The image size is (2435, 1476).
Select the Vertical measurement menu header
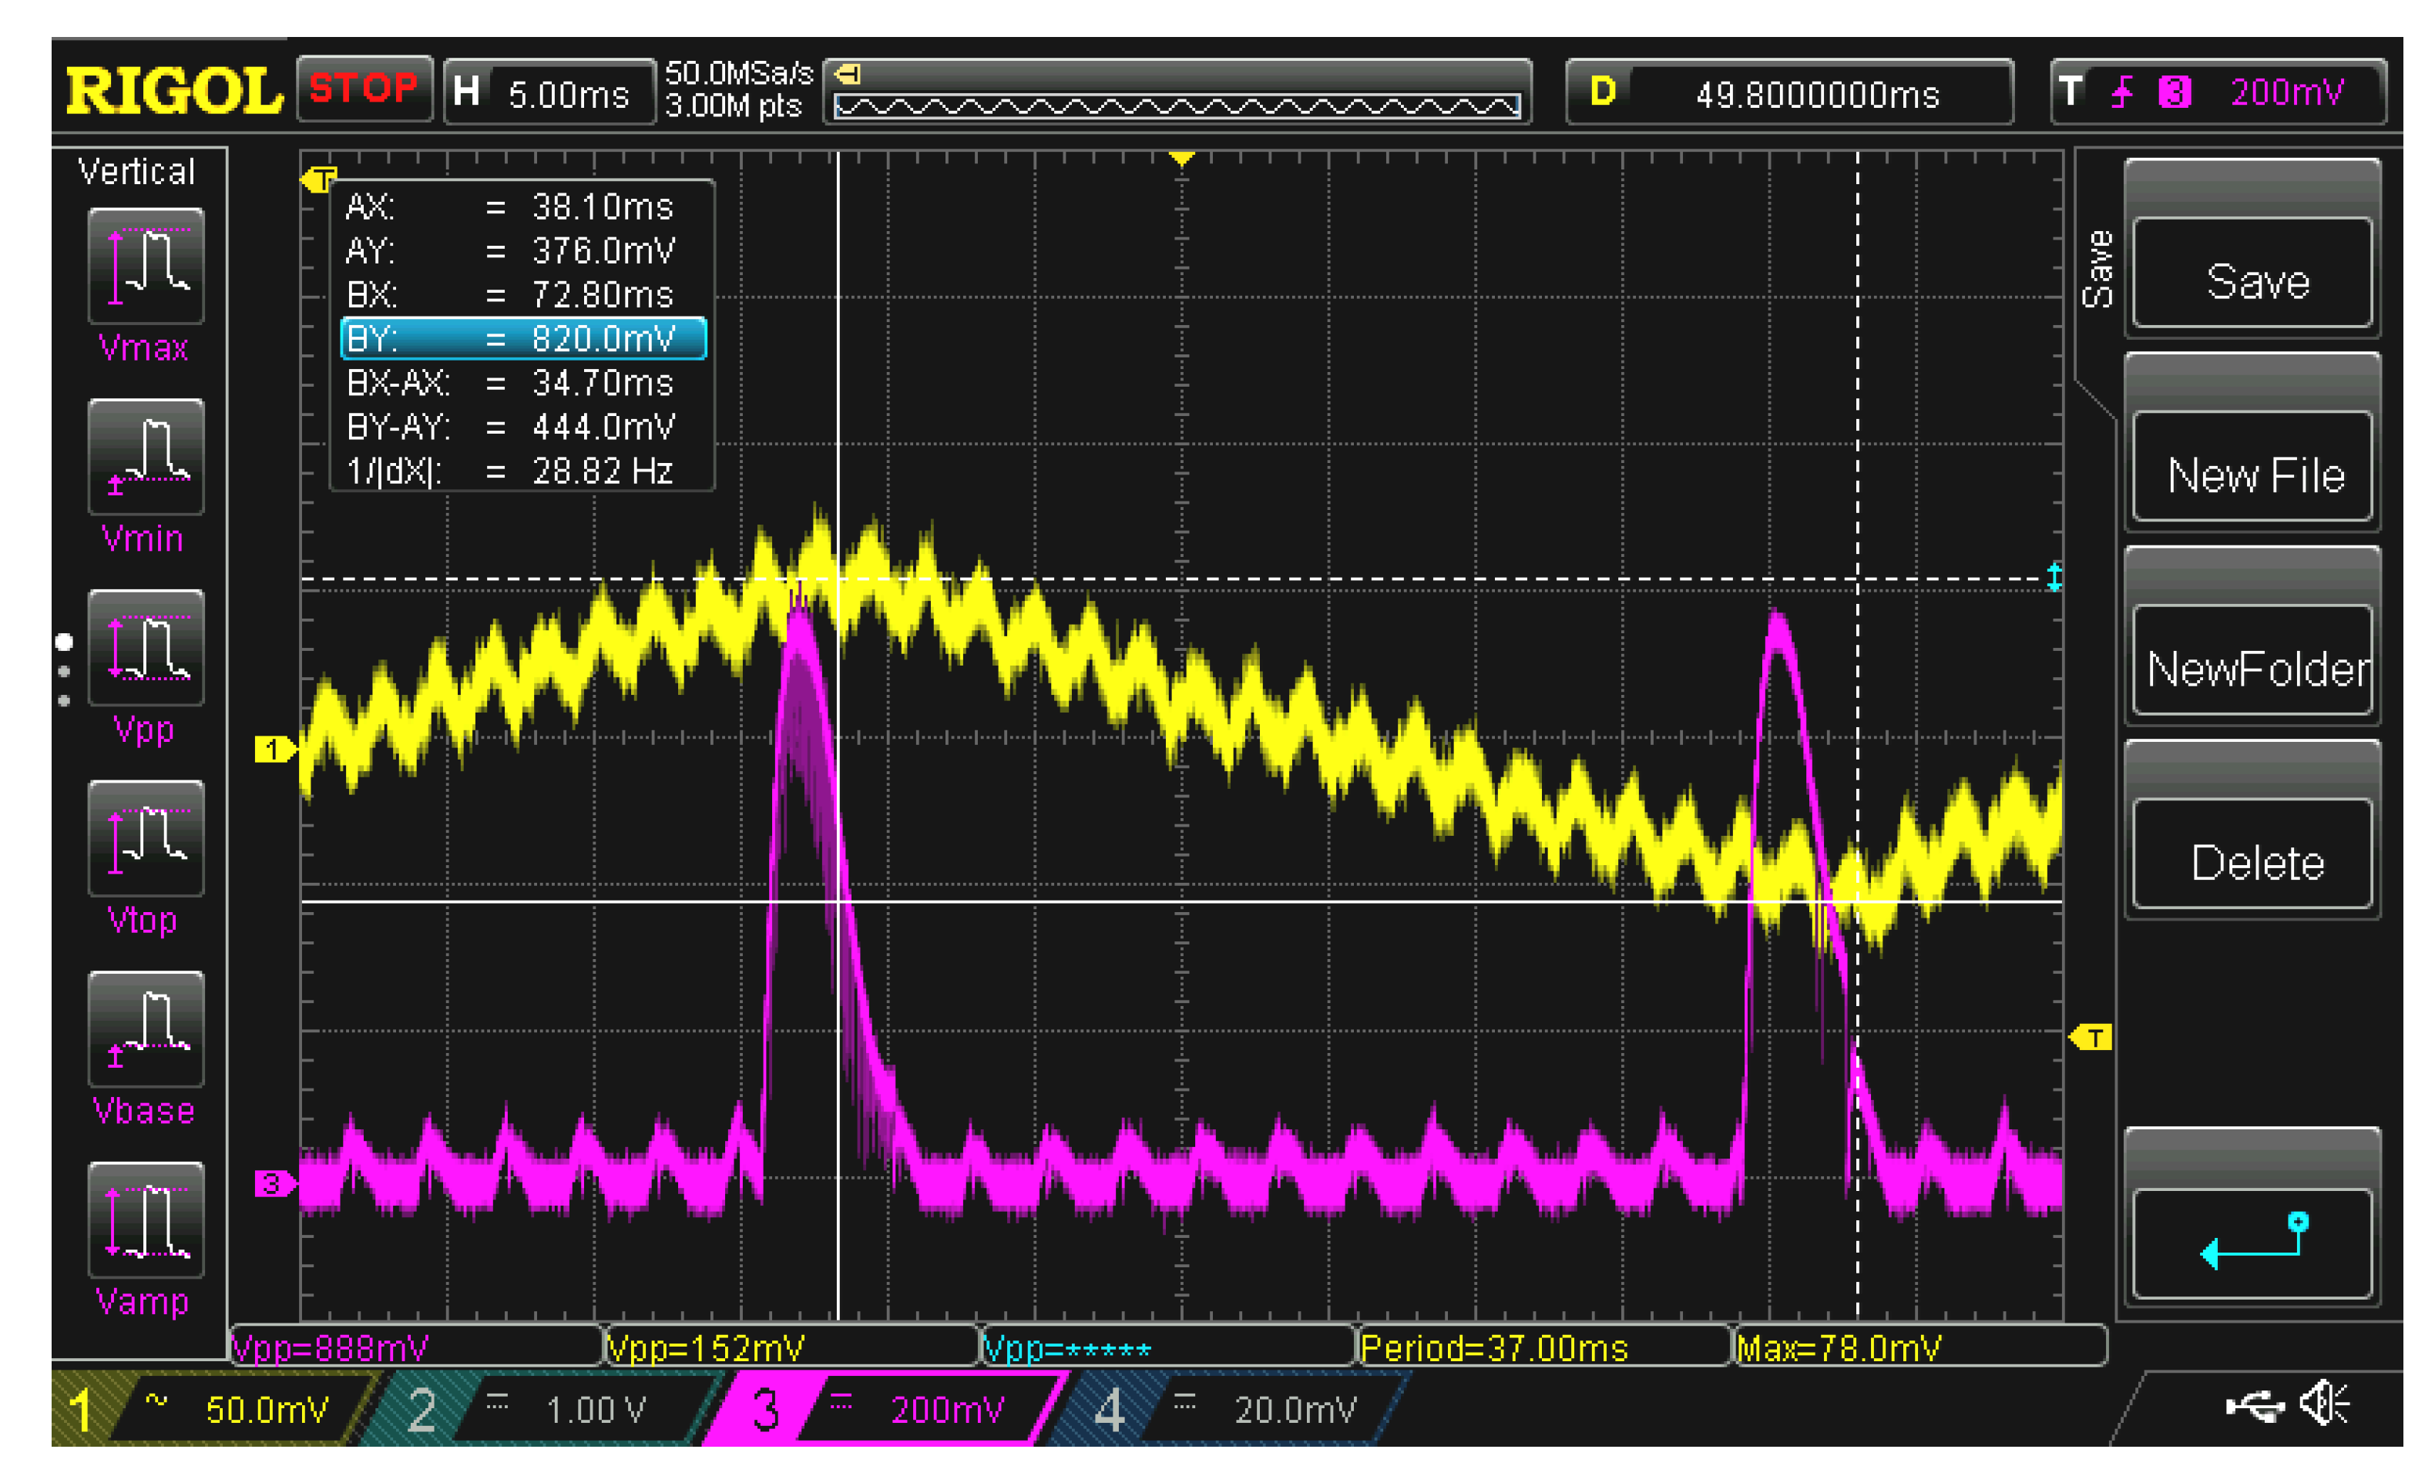pyautogui.click(x=137, y=172)
